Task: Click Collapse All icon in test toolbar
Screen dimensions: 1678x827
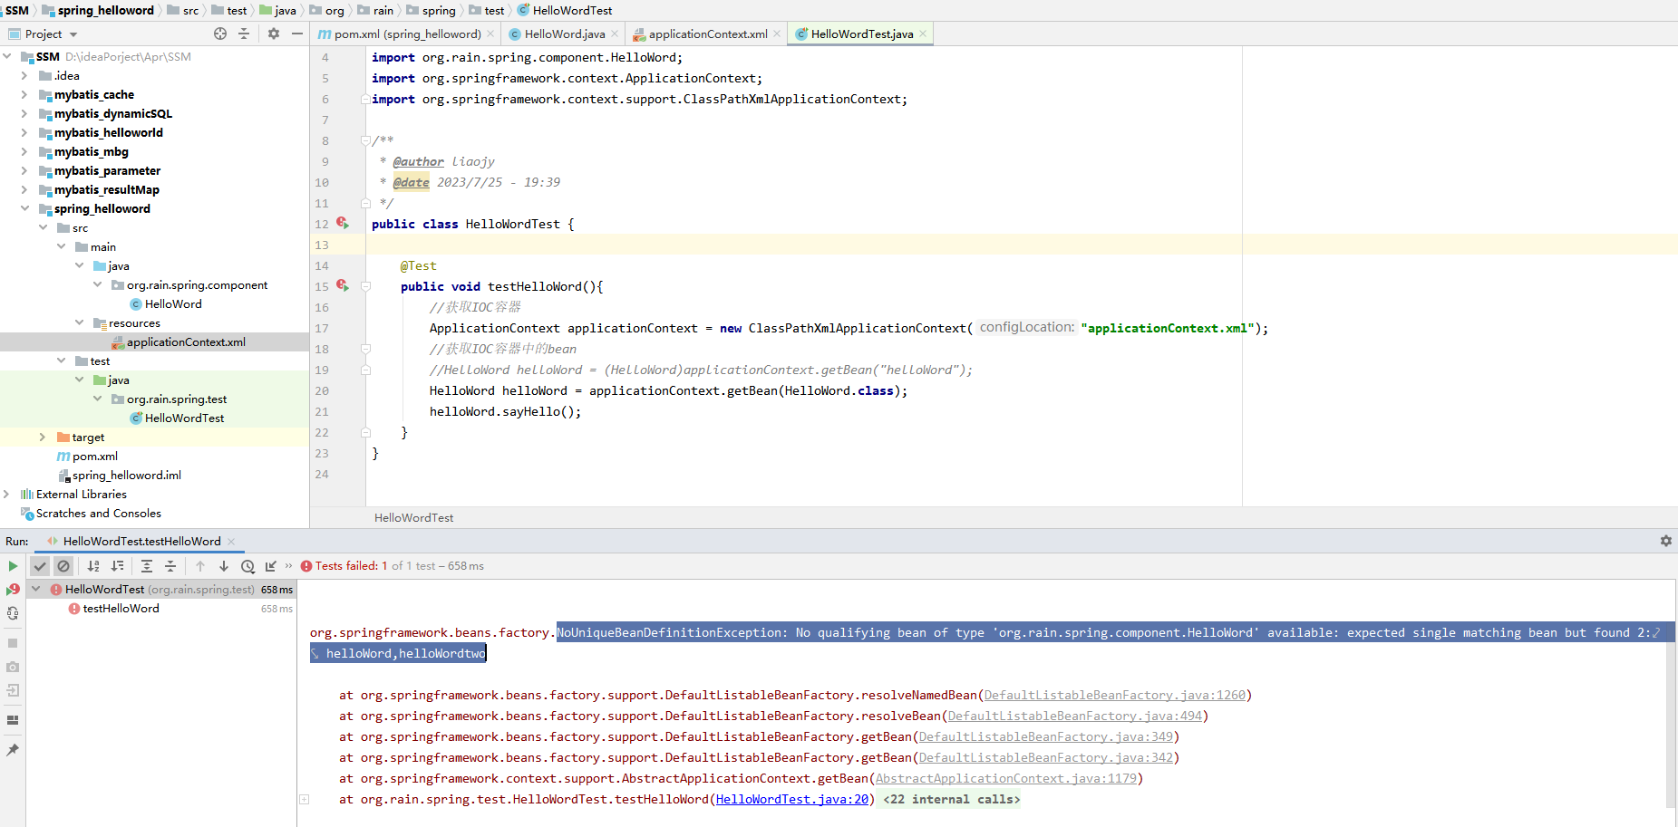Action: (170, 566)
